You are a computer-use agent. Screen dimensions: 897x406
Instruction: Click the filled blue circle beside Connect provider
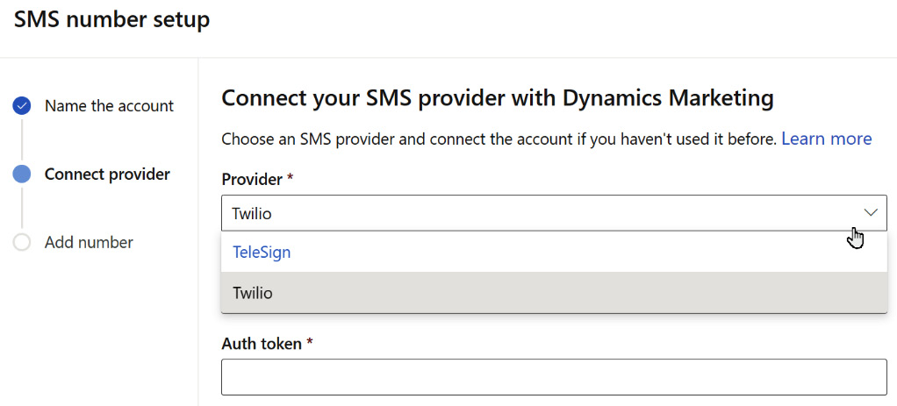click(x=22, y=174)
